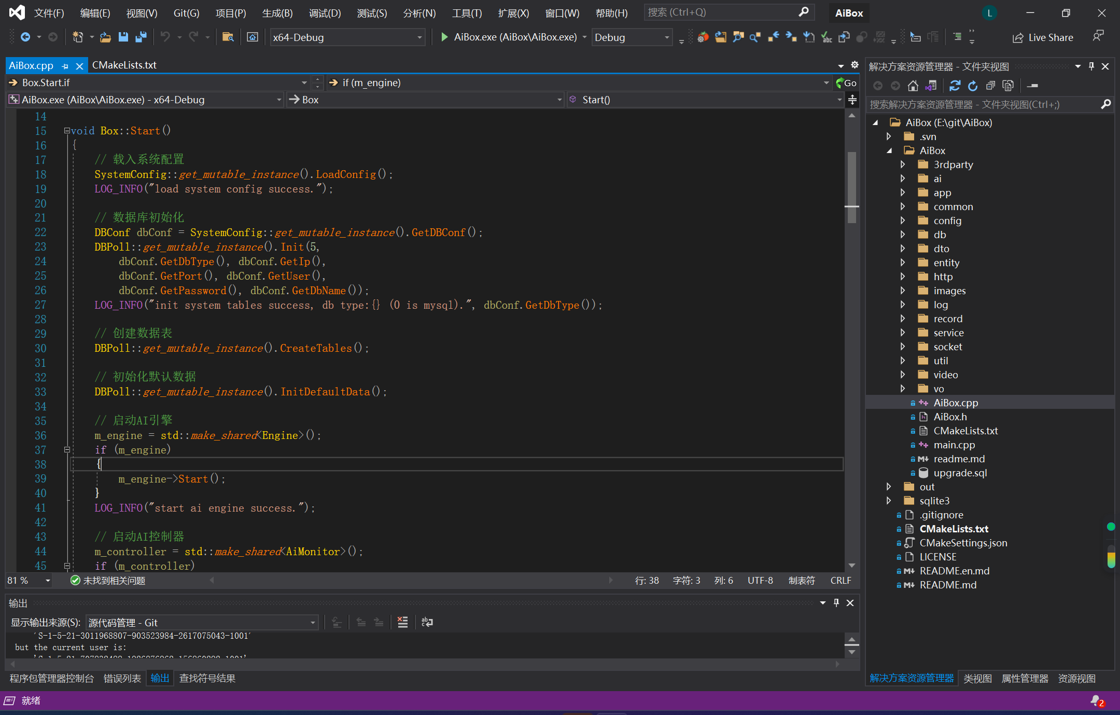Click the CRLF line ending indicator
The height and width of the screenshot is (715, 1120).
pos(841,580)
